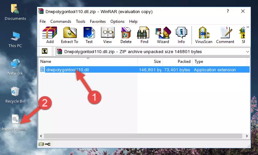258x155 pixels.
Task: Click the WinRAR title bar app icon
Action: (41, 11)
